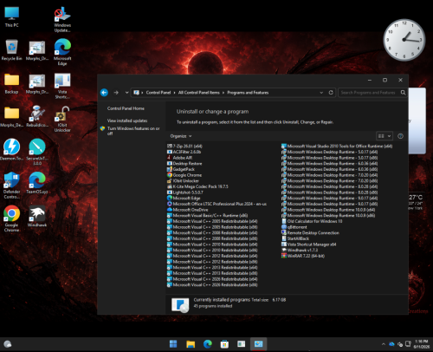Select Microsoft Visual C++ 2026 Redistributable (x64)

(x=212, y=279)
